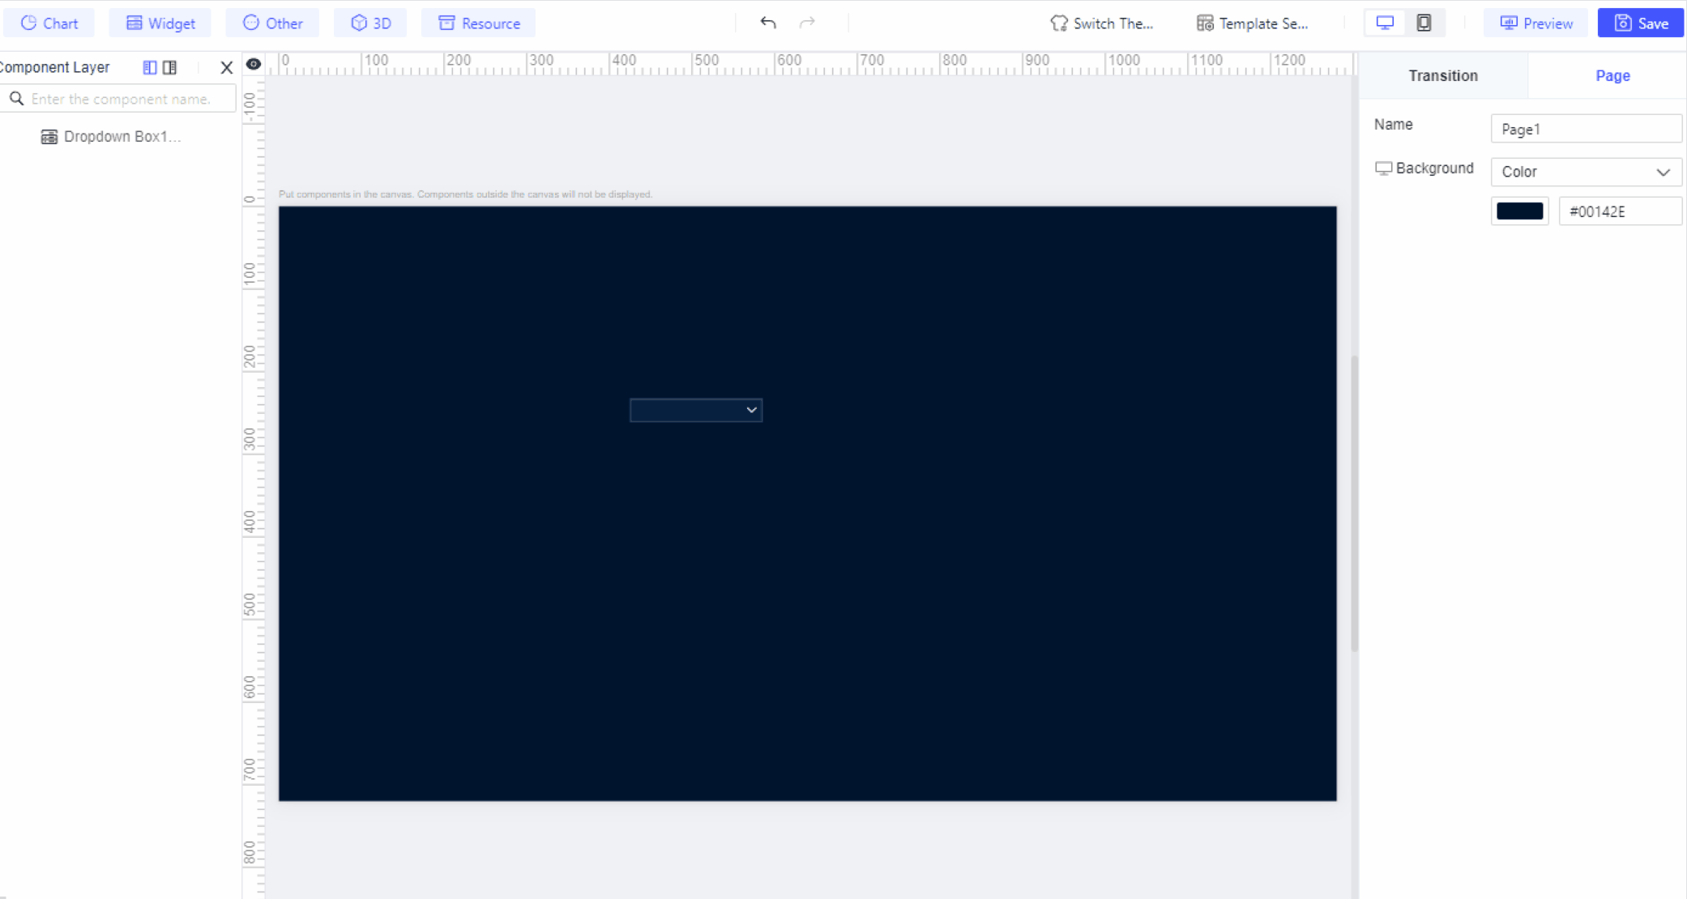Toggle ruler guides visibility eye icon
Image resolution: width=1687 pixels, height=899 pixels.
(x=254, y=64)
